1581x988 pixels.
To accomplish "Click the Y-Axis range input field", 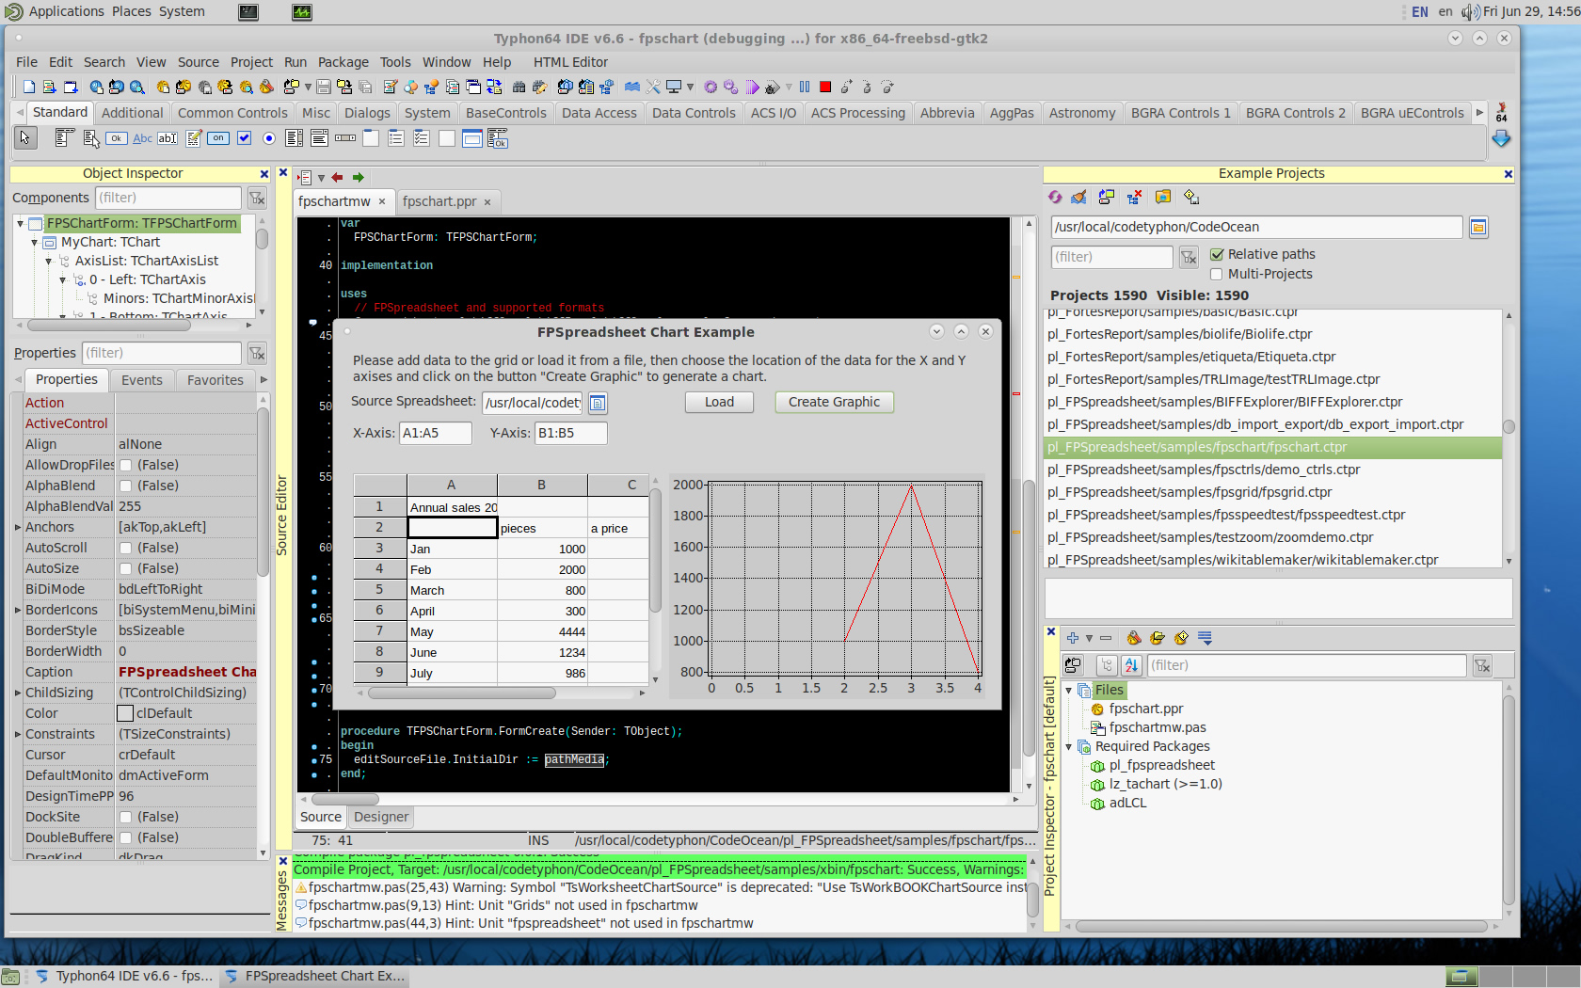I will 570,433.
